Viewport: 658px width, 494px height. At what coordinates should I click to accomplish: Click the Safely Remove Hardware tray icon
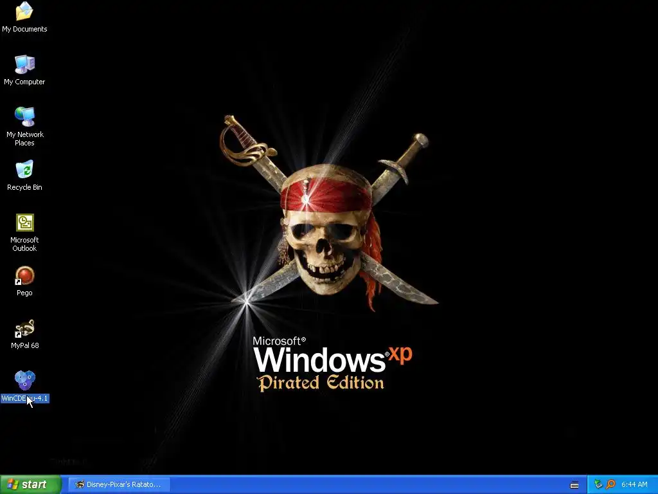pyautogui.click(x=598, y=484)
